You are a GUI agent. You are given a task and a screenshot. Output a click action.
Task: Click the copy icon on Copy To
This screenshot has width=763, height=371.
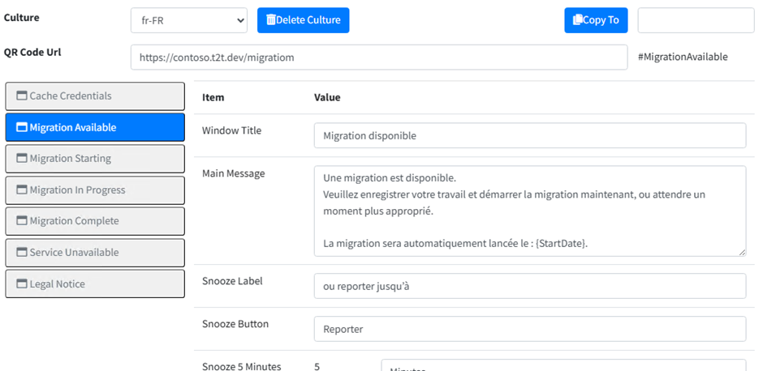577,20
